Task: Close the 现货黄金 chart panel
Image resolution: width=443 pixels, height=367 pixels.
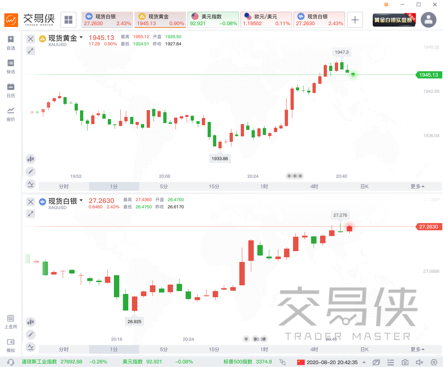Action: (x=31, y=39)
